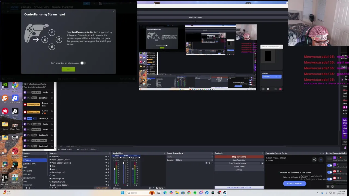
Task: Click the AI sparkle icon in Elements Control Center
Action: [x=314, y=160]
